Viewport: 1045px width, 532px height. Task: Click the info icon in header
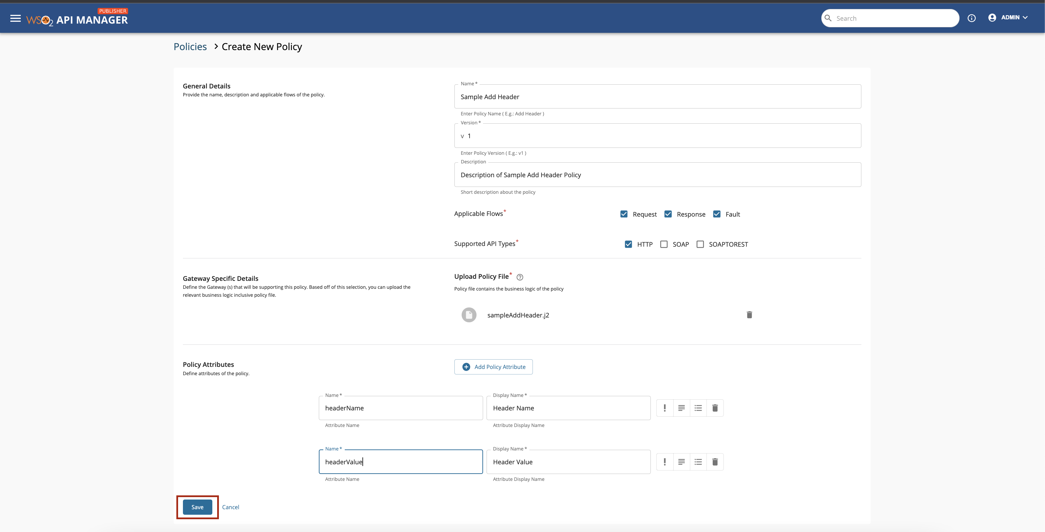971,18
